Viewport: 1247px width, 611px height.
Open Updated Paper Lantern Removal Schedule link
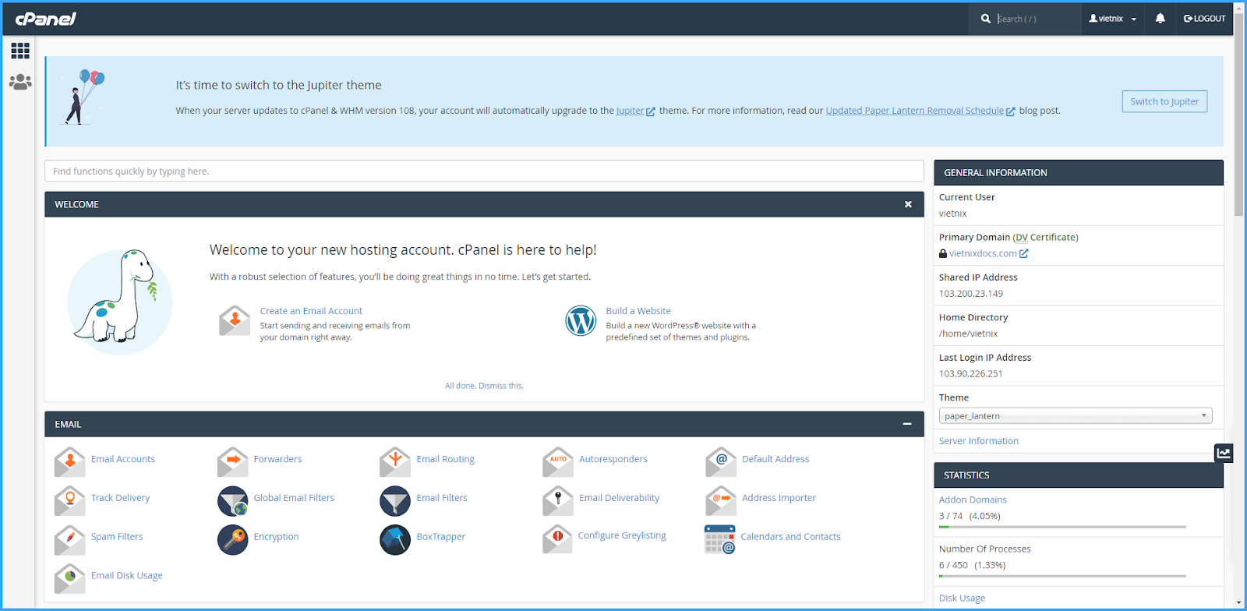tap(920, 111)
